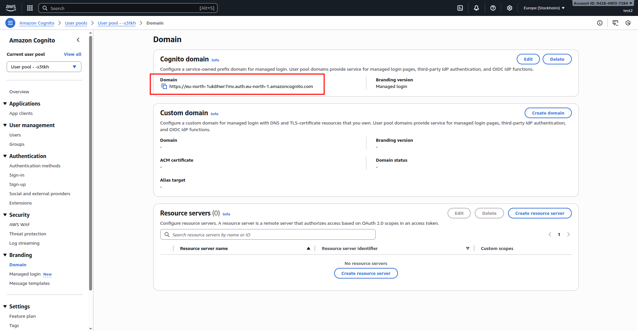This screenshot has height=331, width=638.
Task: Open the help question mark menu
Action: (493, 8)
